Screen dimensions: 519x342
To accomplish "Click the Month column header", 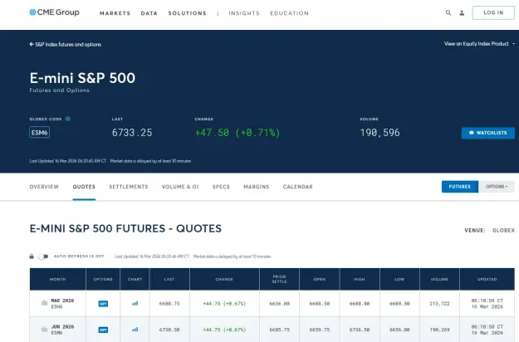I will coord(57,279).
